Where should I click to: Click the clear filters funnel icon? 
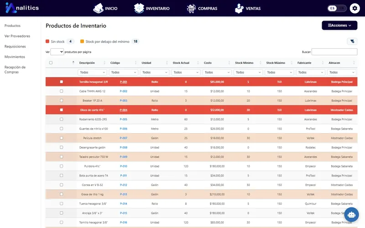pyautogui.click(x=352, y=41)
